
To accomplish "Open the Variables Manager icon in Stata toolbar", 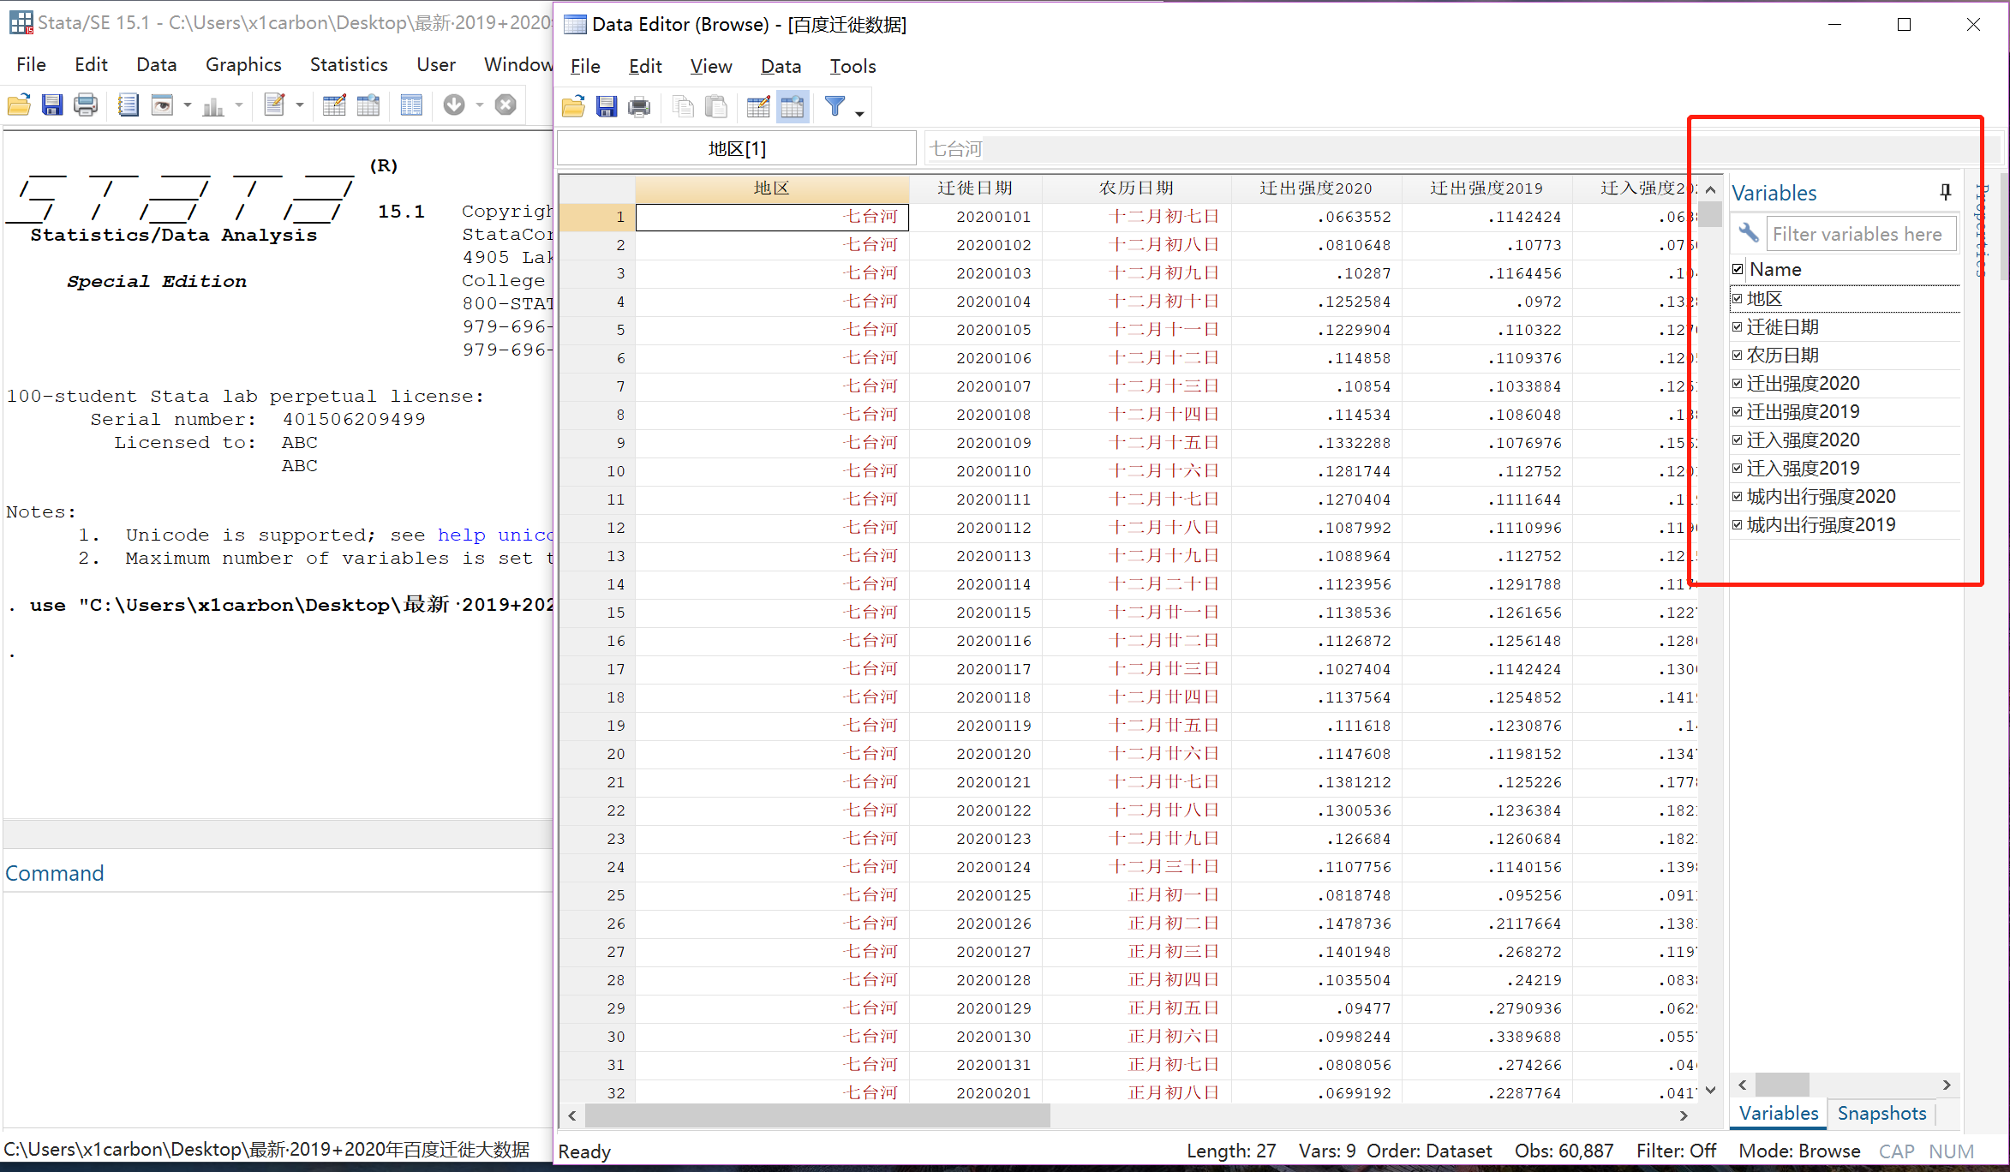I will [x=411, y=105].
